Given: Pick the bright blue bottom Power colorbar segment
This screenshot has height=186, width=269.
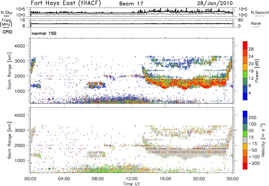Looking at the screenshot, I should tap(245, 96).
